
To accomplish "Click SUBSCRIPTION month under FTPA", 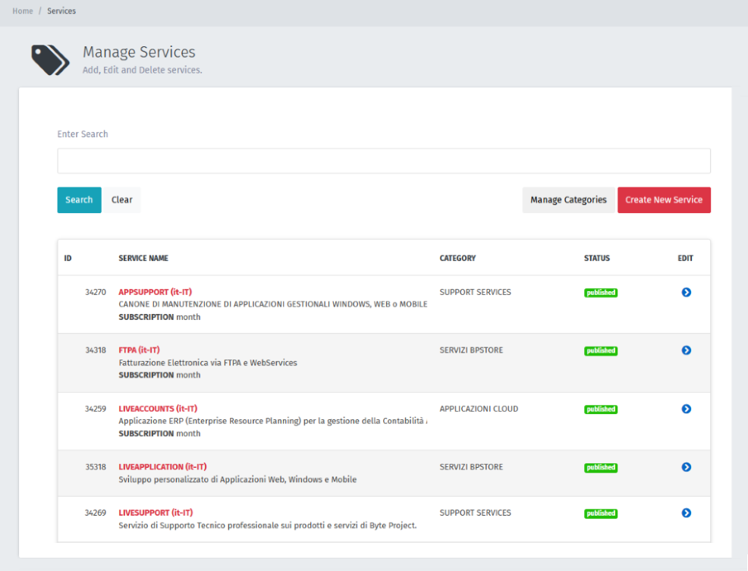I will pos(159,375).
